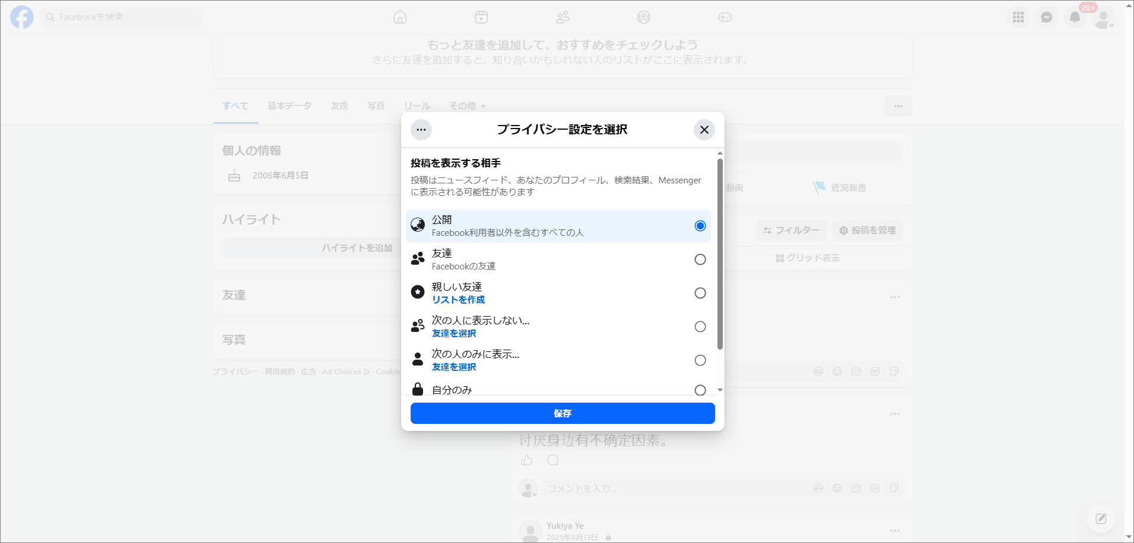Expand the その他 dropdown tab
Screen dimensions: 1134x543
467,106
